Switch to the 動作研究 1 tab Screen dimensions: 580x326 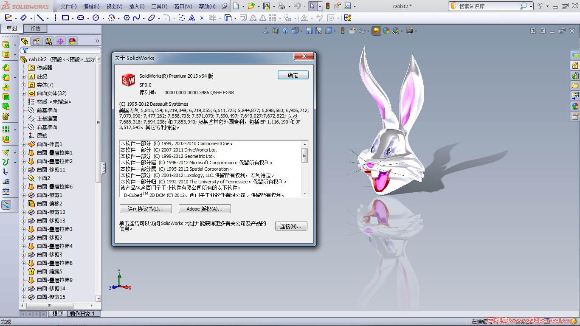click(84, 313)
